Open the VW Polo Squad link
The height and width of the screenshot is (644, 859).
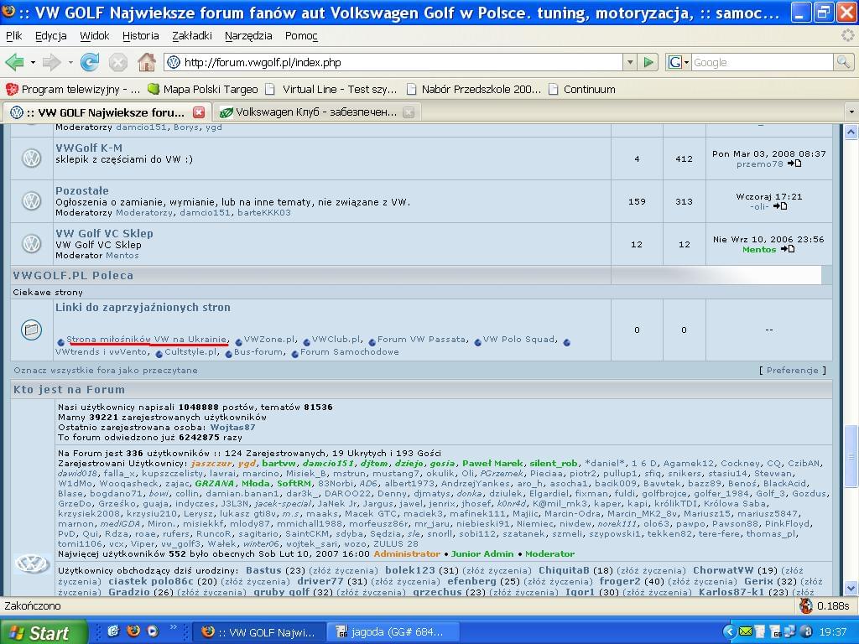click(519, 340)
